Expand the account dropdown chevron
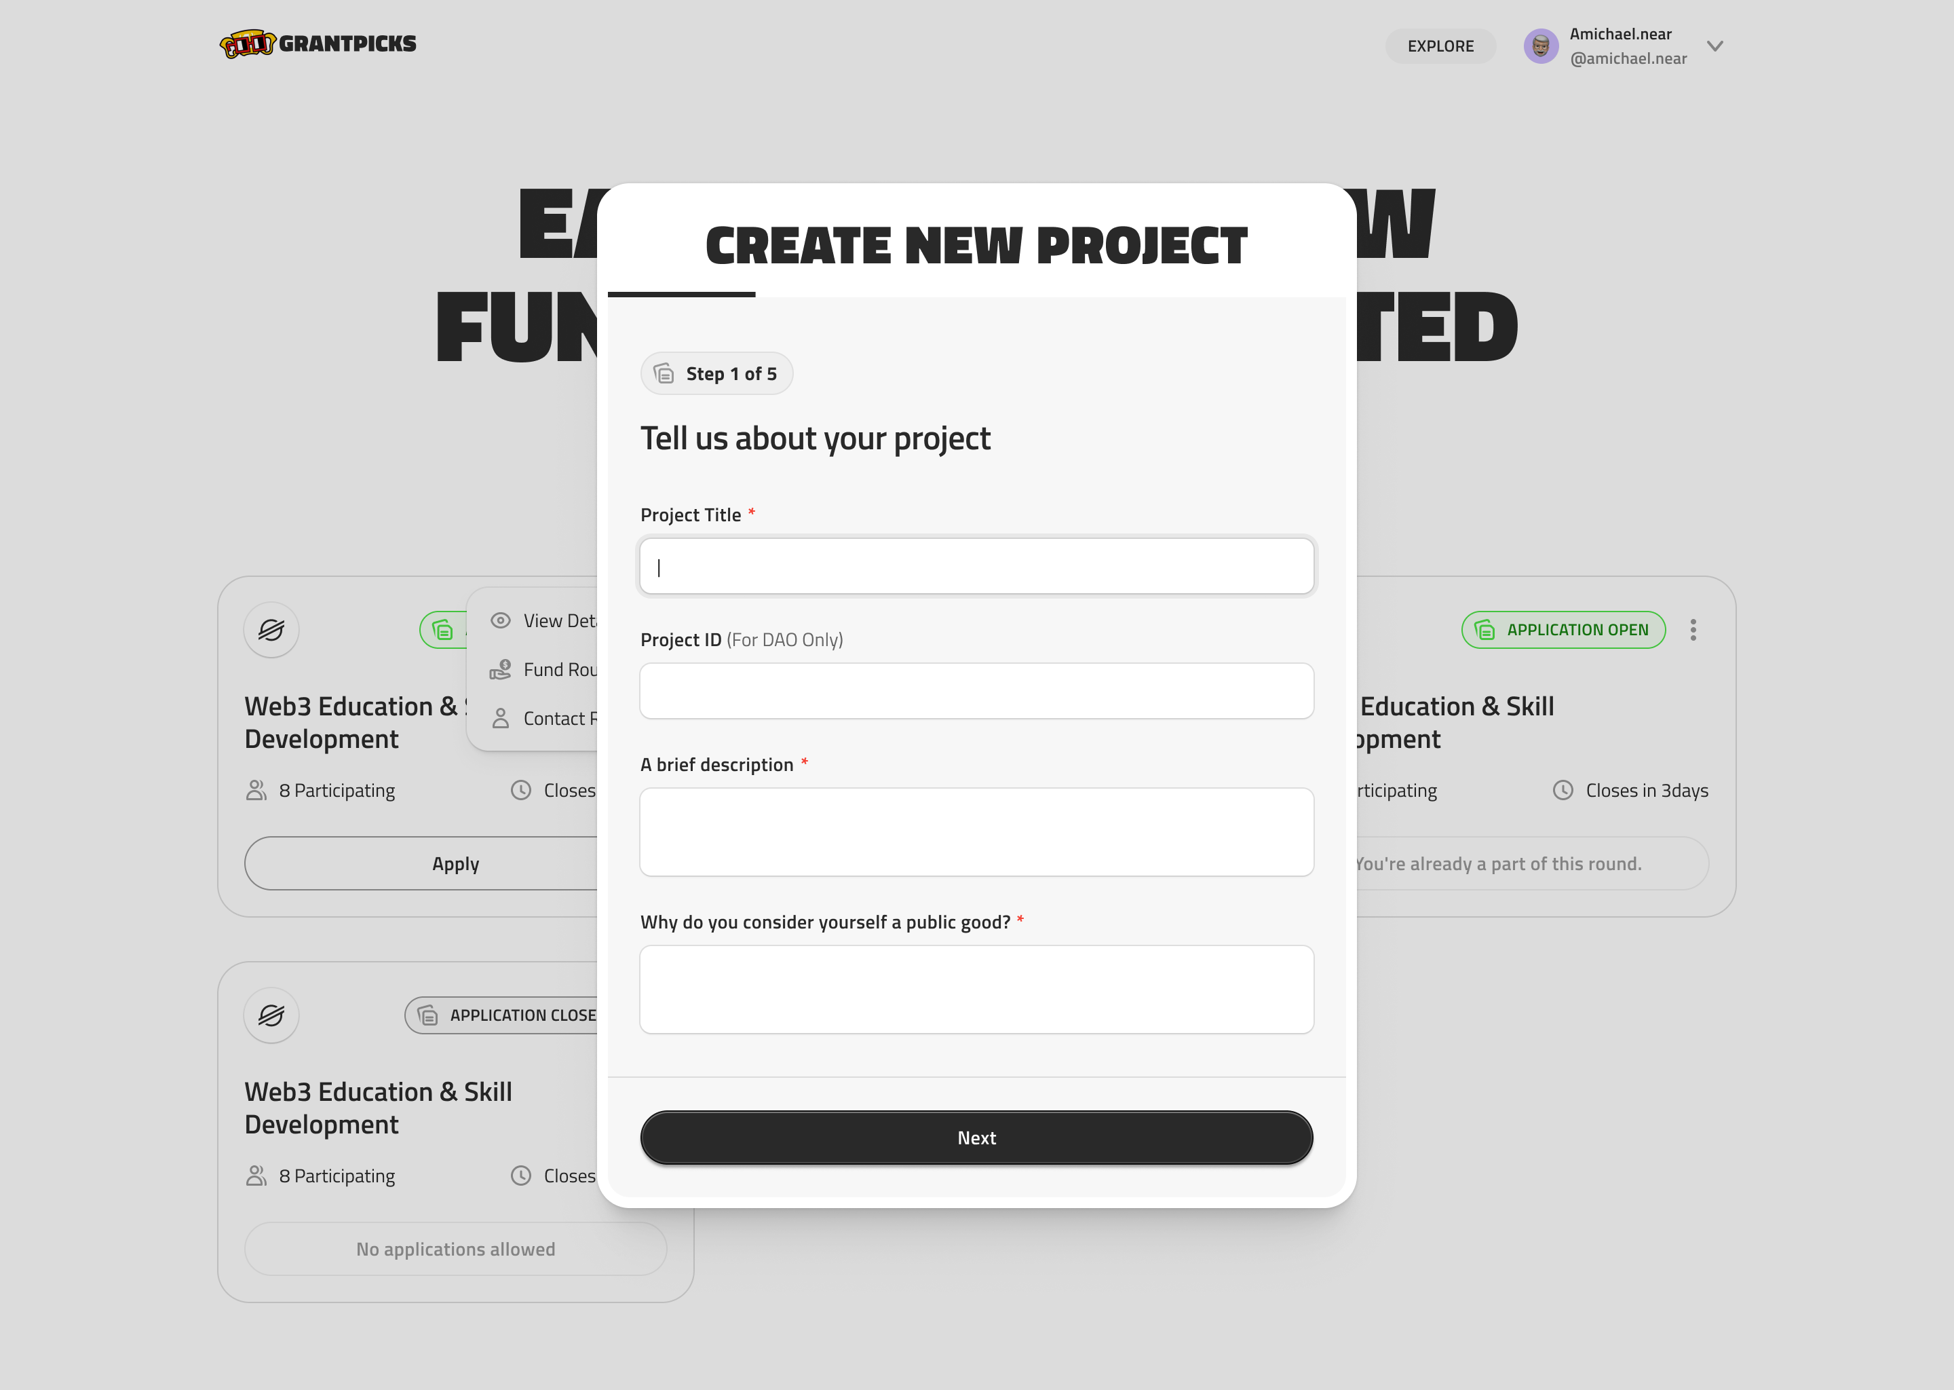 pos(1715,47)
